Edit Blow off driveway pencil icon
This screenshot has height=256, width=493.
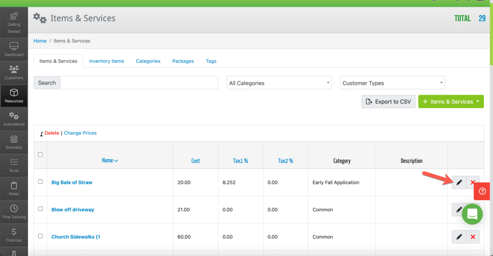[x=458, y=209]
